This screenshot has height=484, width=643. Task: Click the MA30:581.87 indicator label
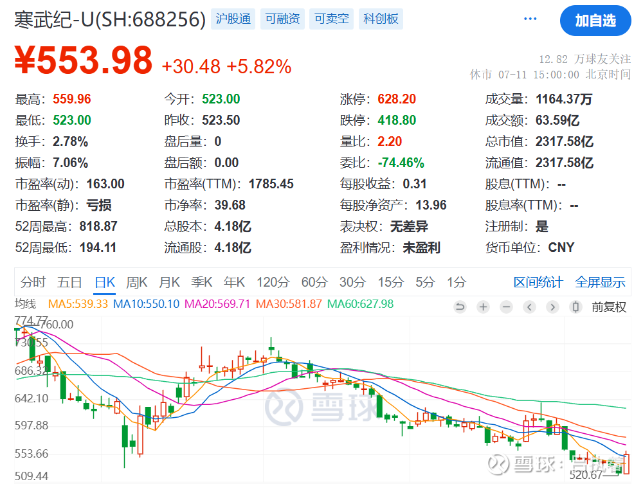pos(289,303)
